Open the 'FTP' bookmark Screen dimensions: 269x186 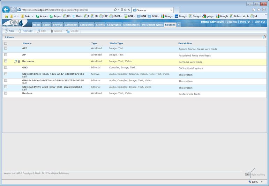[104, 16]
